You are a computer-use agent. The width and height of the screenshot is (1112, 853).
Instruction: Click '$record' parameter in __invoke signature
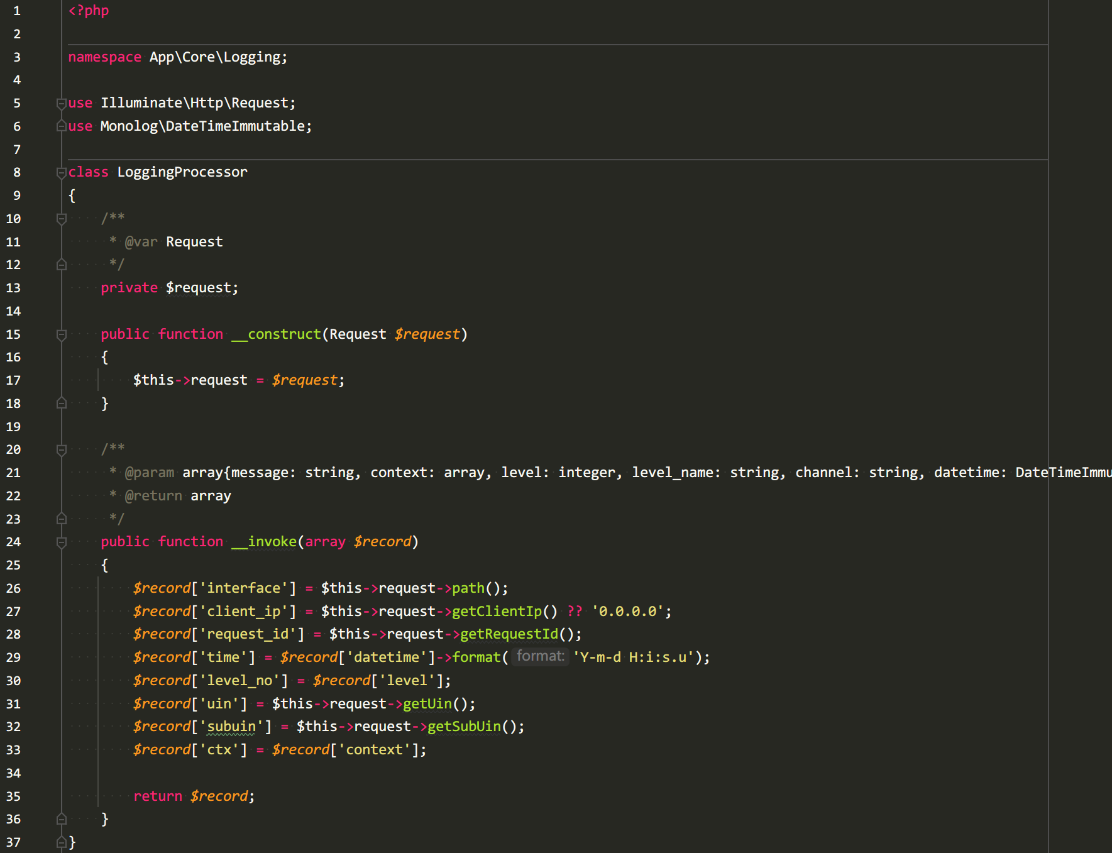pyautogui.click(x=382, y=542)
